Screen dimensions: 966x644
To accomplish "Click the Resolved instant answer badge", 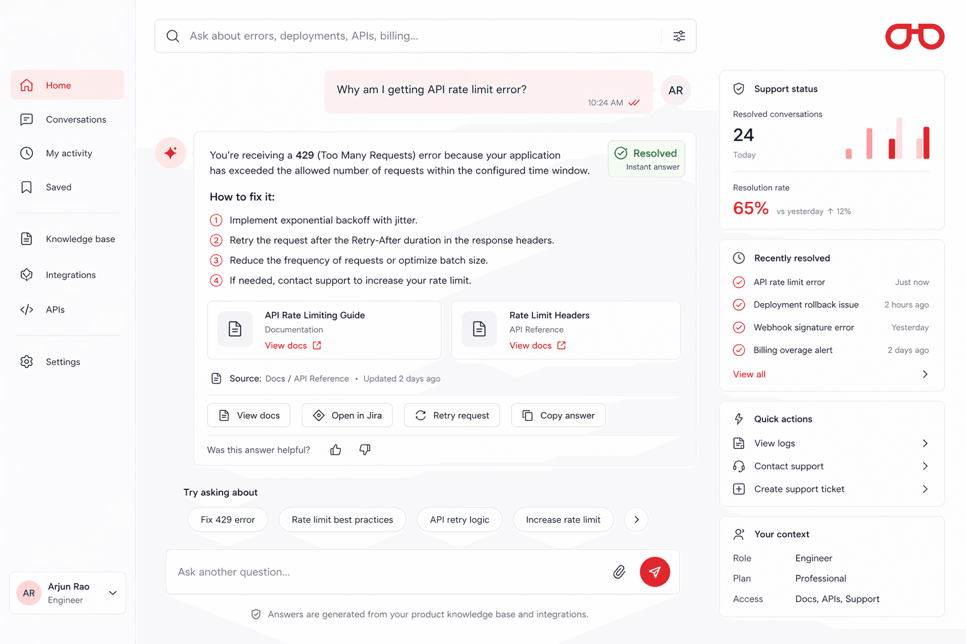I will point(647,159).
